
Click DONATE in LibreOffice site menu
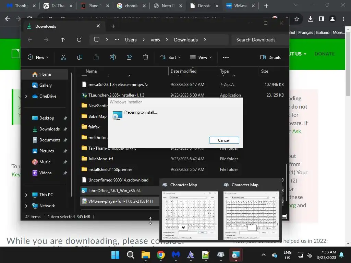(x=325, y=54)
